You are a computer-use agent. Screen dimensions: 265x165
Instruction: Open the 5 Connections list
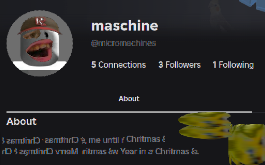[x=118, y=65]
